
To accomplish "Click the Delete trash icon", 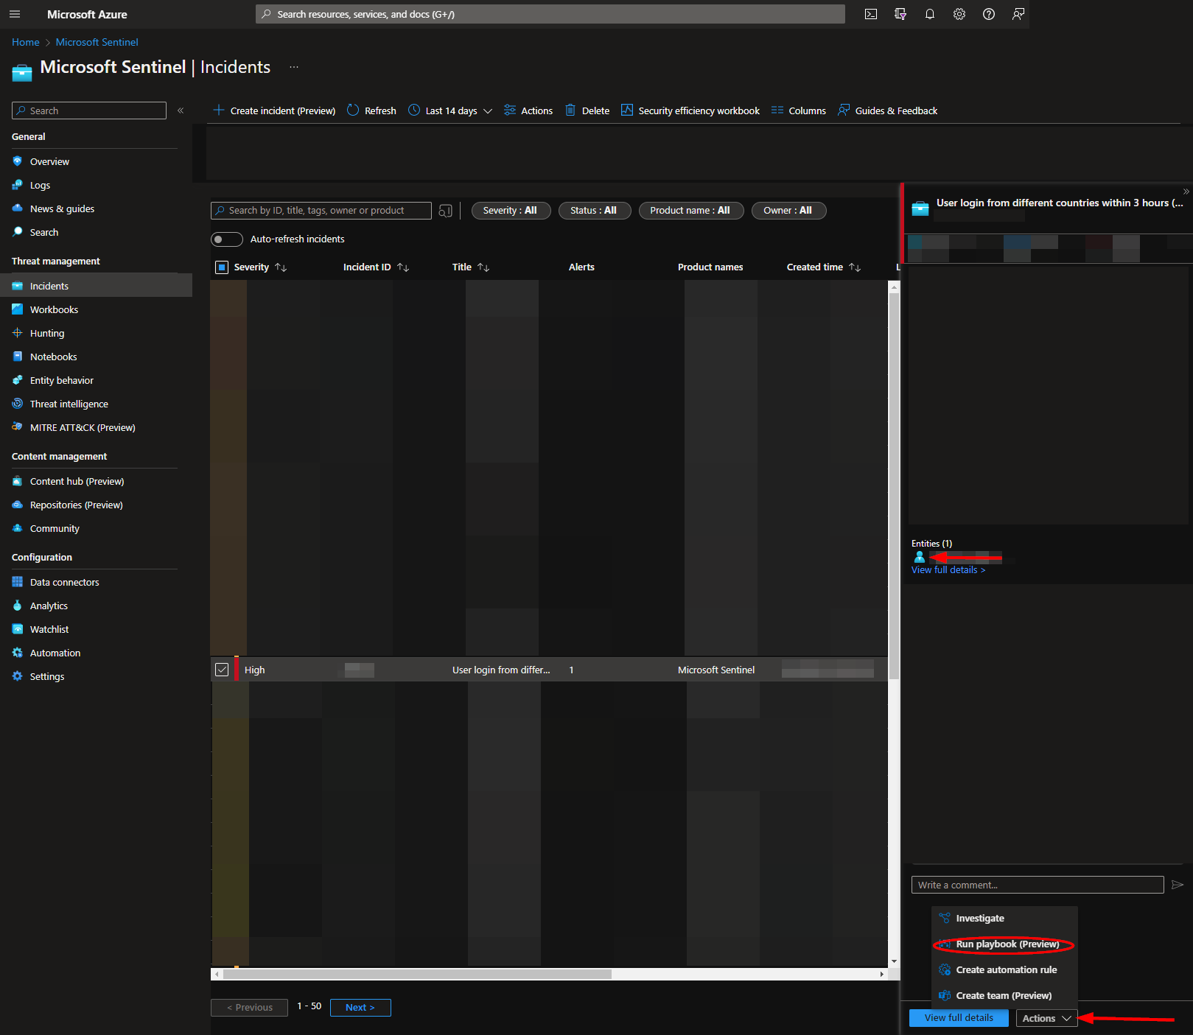I will pyautogui.click(x=570, y=110).
